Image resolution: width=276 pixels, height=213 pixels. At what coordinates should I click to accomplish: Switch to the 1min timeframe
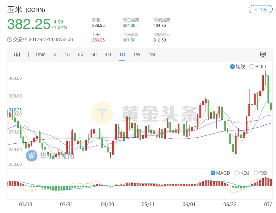click(x=40, y=54)
